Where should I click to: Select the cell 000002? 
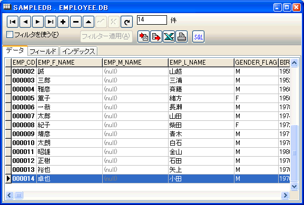24,71
